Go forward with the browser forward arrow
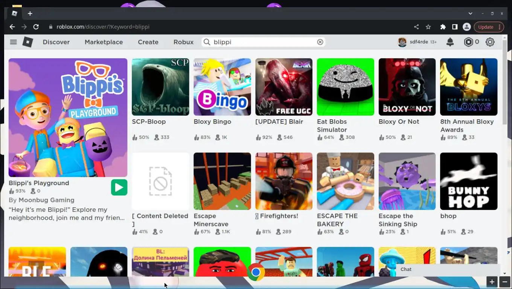512x289 pixels. (x=24, y=27)
